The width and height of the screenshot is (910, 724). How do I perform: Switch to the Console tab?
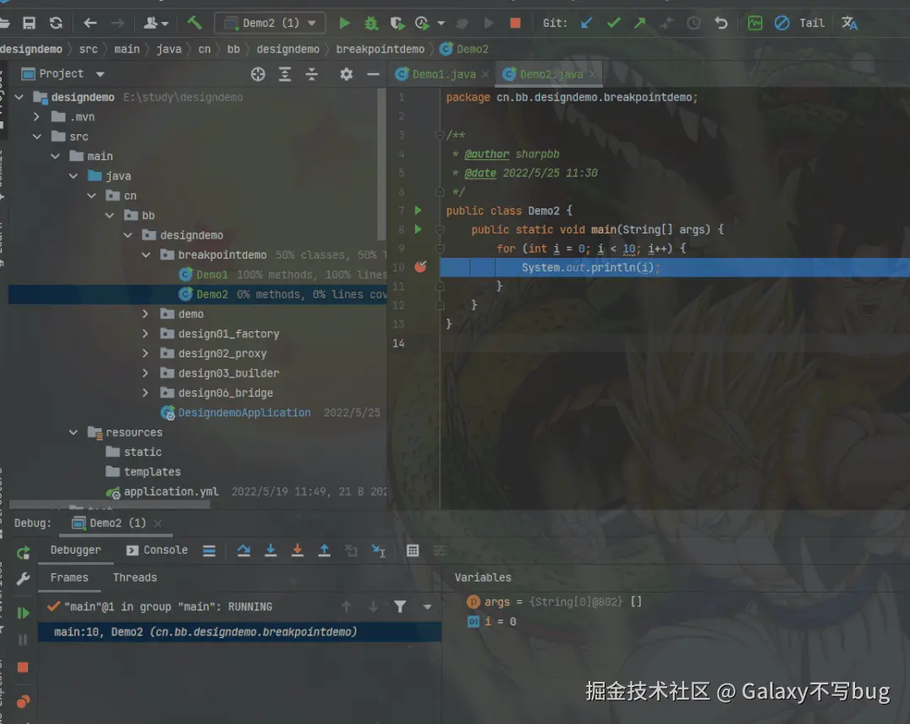pos(157,550)
